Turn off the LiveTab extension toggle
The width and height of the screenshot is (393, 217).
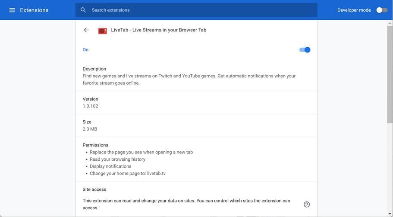point(305,50)
